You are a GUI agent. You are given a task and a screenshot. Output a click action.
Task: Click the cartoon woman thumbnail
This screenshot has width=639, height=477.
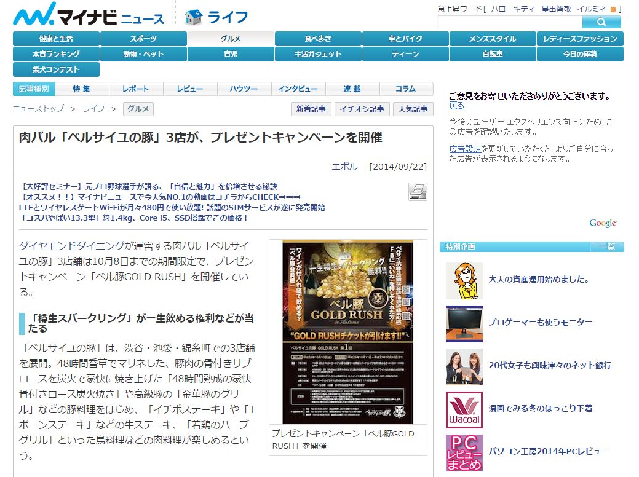464,281
